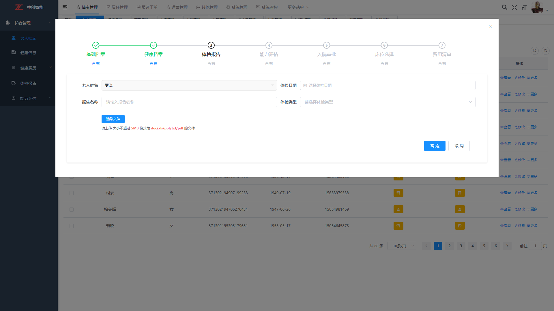
Task: Click the search magnifier icon in header
Action: point(504,7)
